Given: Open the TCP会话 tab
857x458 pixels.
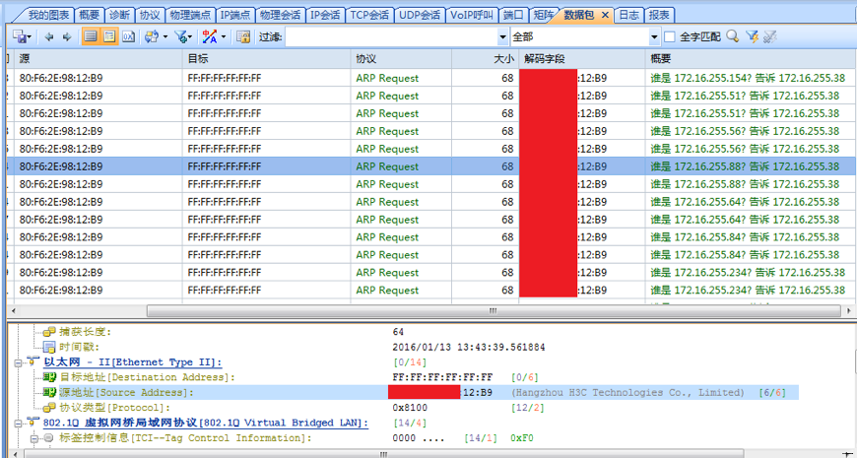Looking at the screenshot, I should pyautogui.click(x=369, y=15).
